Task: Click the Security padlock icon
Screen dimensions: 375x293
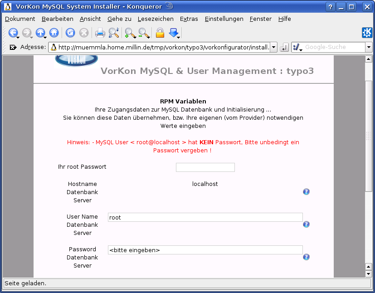Action: tap(160, 33)
